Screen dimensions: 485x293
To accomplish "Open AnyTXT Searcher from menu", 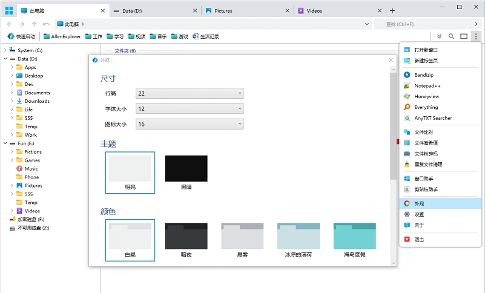I will click(432, 119).
